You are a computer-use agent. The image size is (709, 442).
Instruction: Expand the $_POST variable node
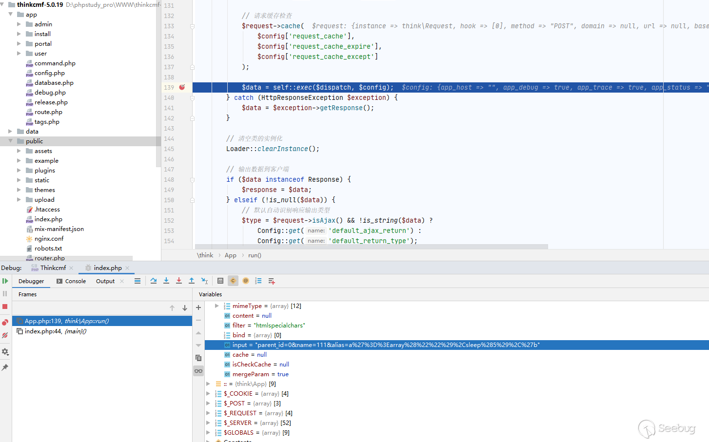click(x=208, y=404)
